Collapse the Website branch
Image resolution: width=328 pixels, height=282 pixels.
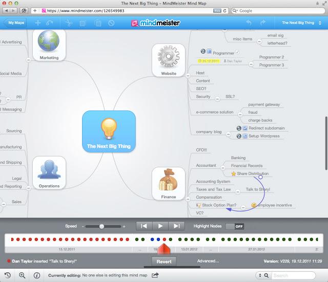pyautogui.click(x=188, y=76)
